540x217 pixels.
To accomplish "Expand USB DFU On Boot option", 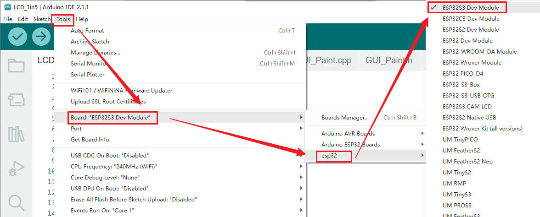I will [x=180, y=189].
